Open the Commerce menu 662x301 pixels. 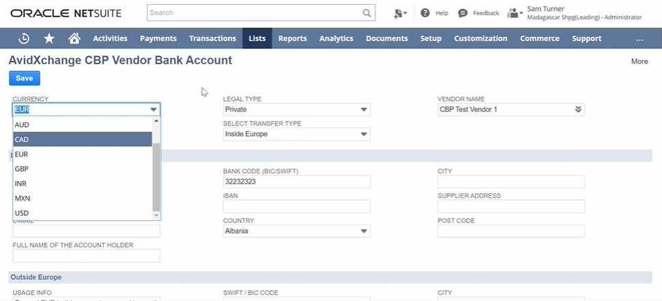click(x=540, y=38)
